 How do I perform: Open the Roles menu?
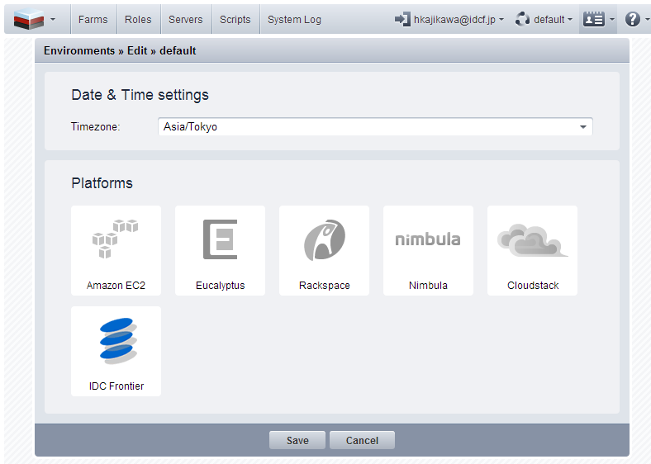tap(138, 20)
